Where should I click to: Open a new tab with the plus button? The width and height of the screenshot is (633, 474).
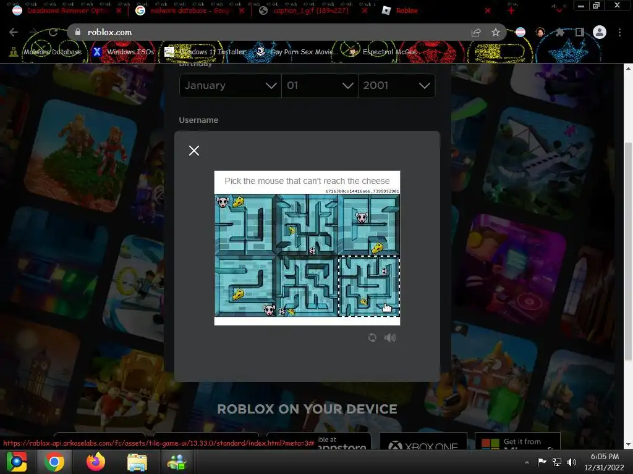click(511, 10)
